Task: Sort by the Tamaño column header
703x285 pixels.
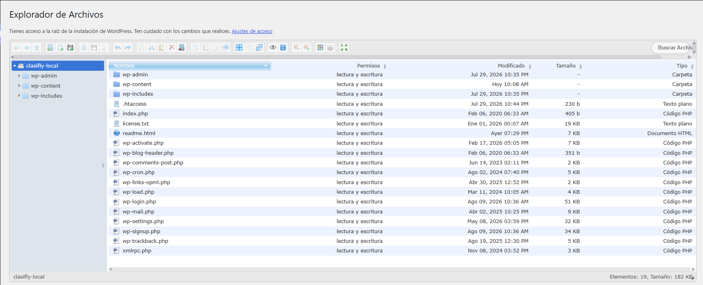Action: (566, 66)
